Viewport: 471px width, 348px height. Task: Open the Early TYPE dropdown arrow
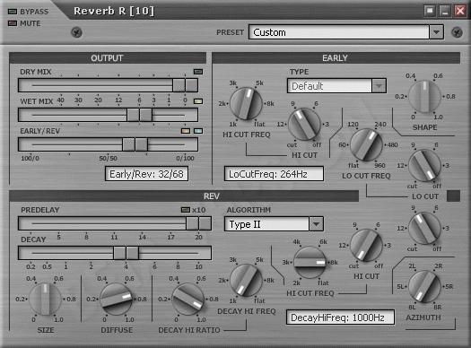pos(379,86)
